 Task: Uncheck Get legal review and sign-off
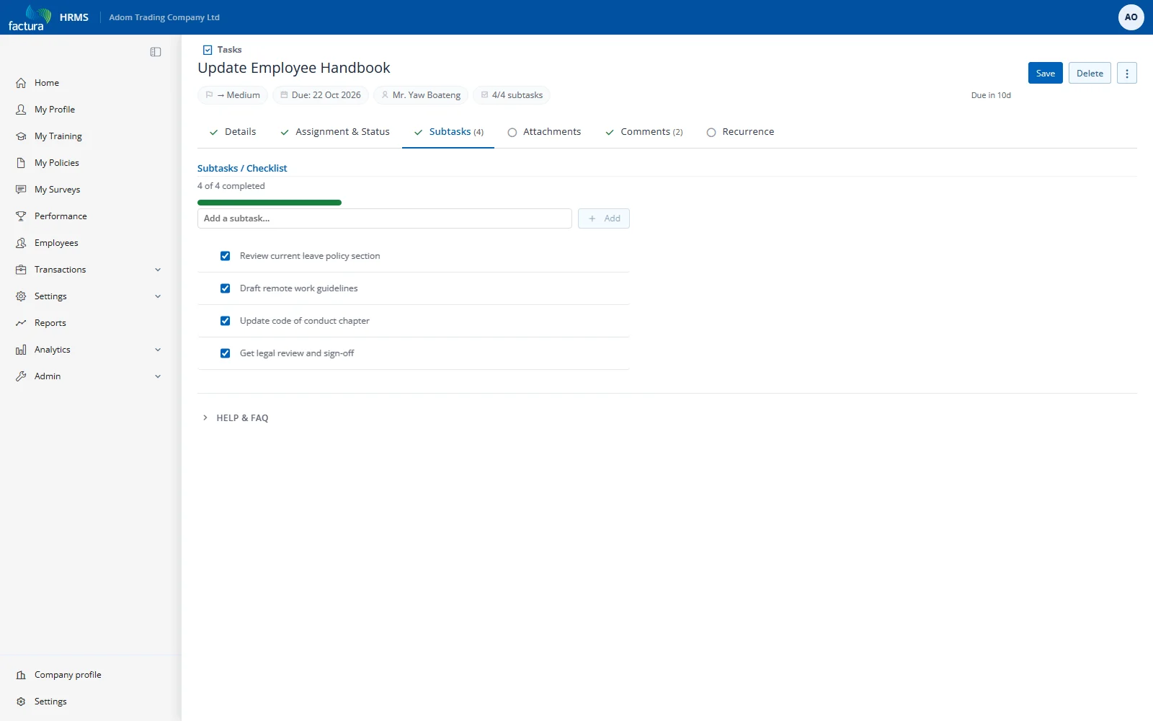[x=226, y=353]
